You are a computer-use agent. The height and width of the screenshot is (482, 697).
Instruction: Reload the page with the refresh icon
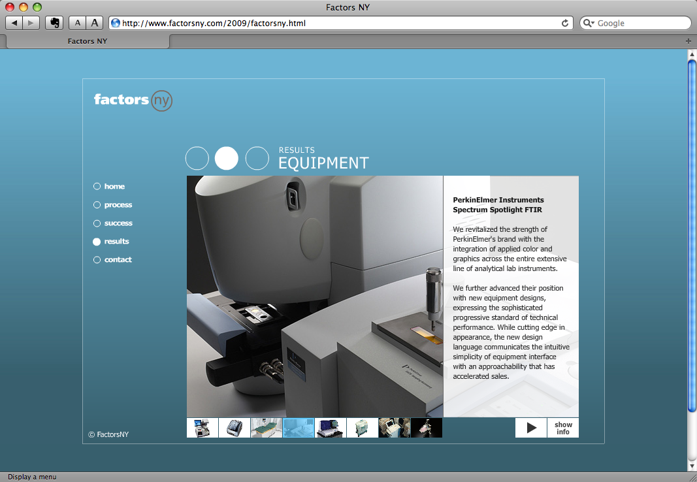coord(565,23)
